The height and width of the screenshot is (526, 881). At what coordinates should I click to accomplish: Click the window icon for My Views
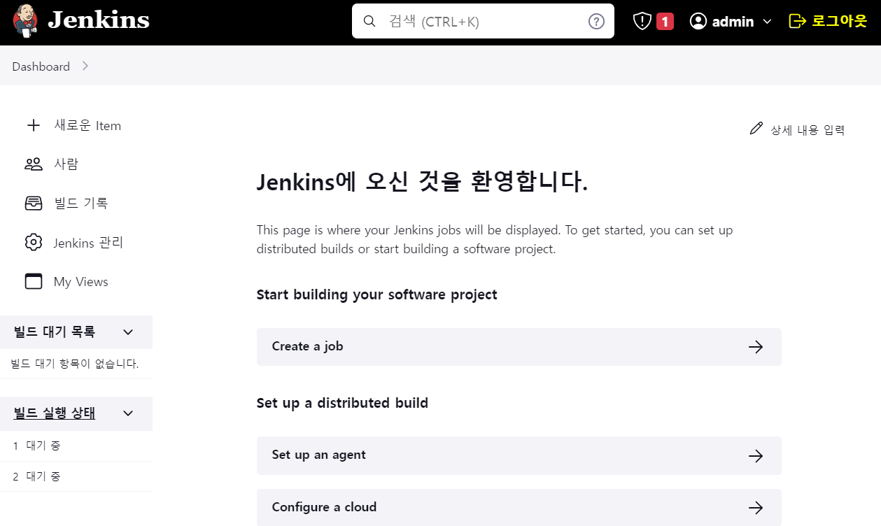click(x=33, y=281)
